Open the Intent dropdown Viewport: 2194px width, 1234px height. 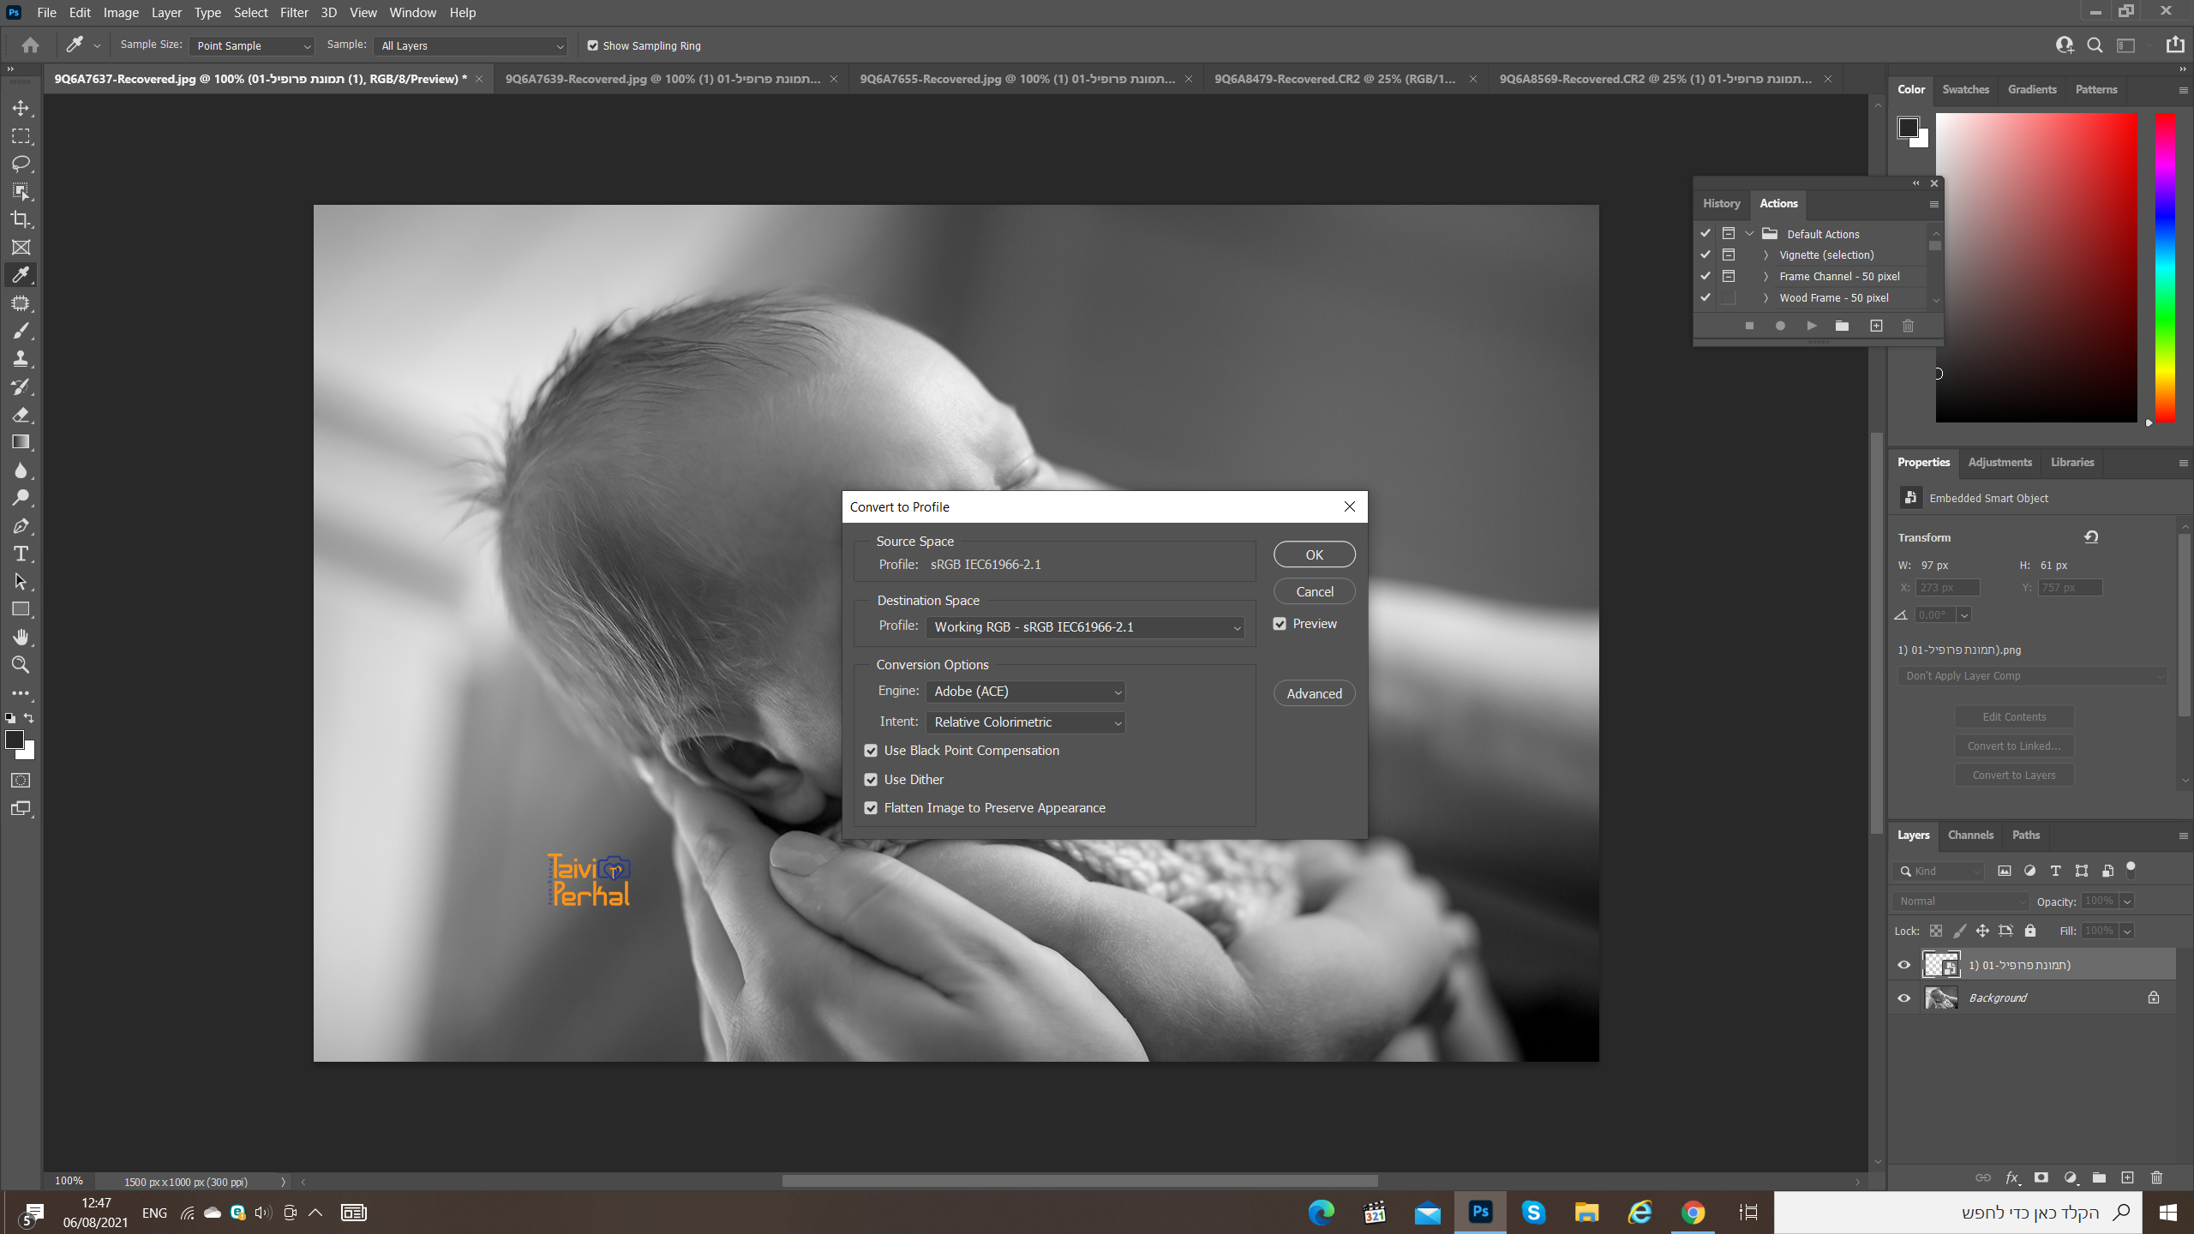(x=1025, y=722)
